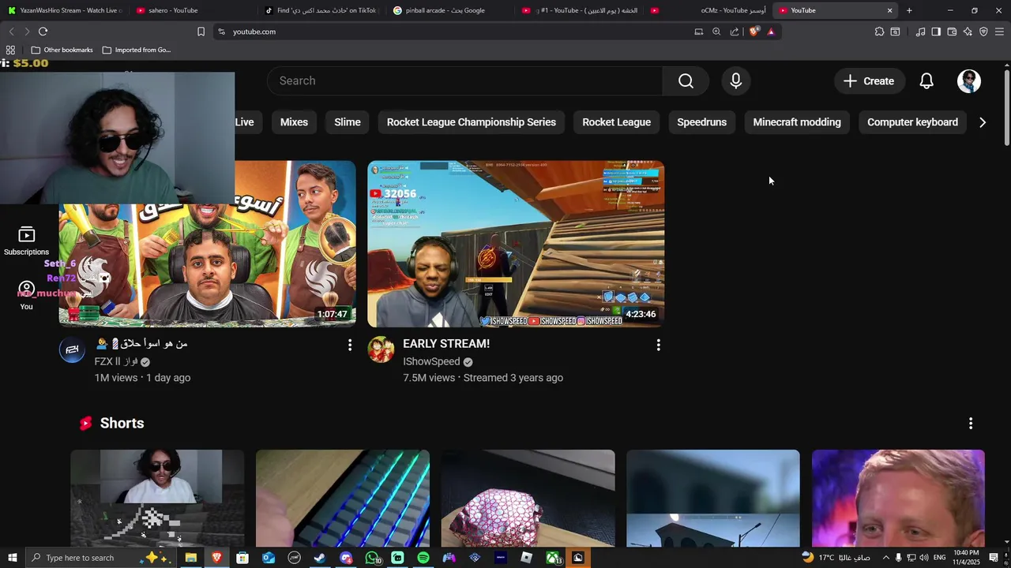Open Spotify from taskbar

(x=423, y=558)
